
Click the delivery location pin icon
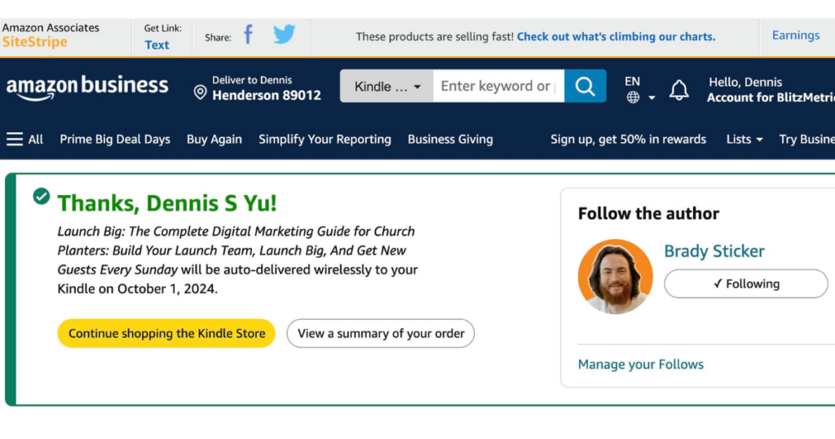(201, 92)
